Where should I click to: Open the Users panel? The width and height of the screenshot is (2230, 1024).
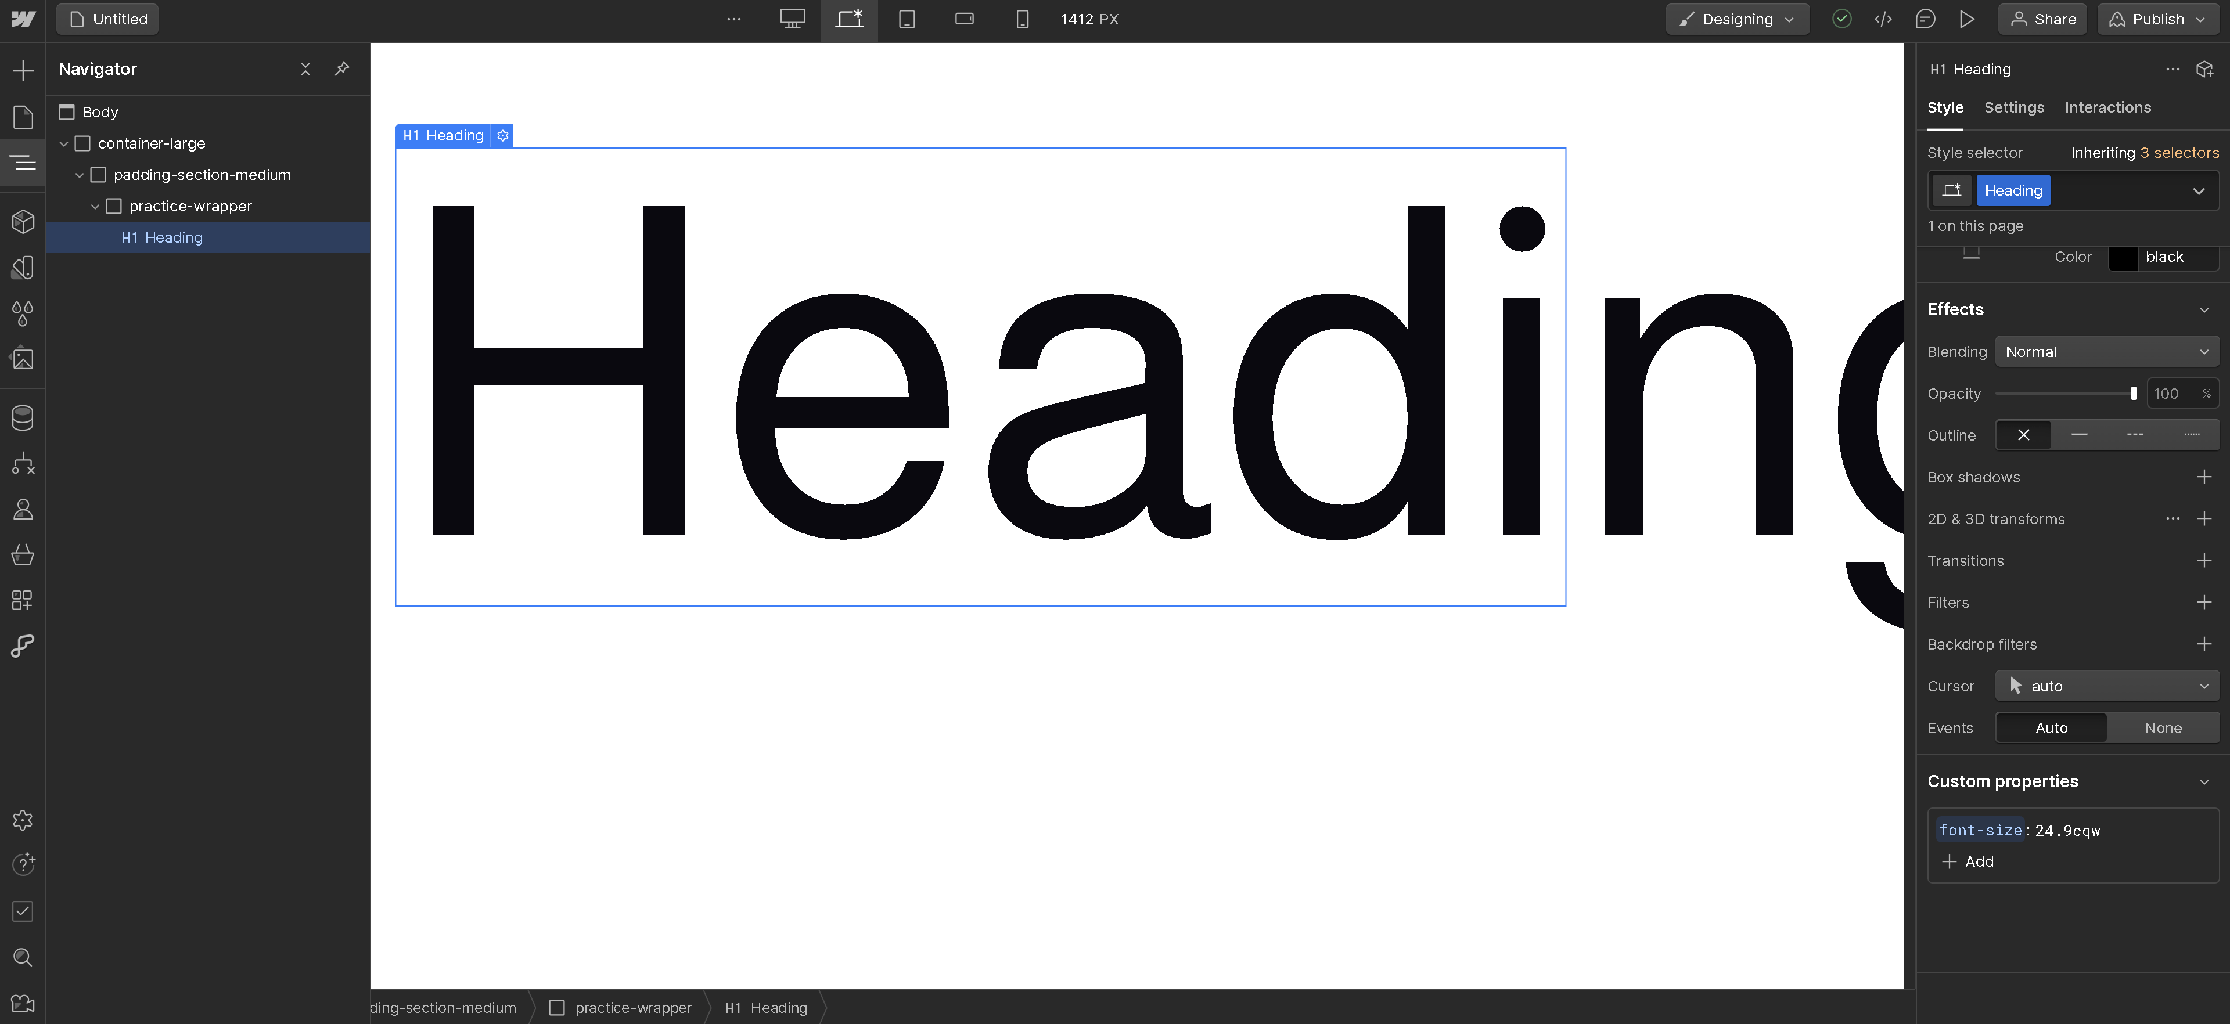[x=23, y=509]
